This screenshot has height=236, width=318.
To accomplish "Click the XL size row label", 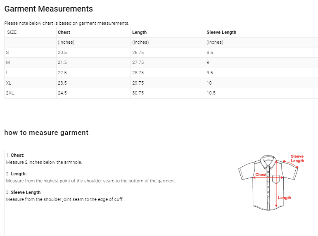I will (x=9, y=83).
